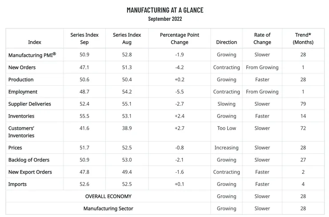The width and height of the screenshot is (329, 217).
Task: Click the "Manufacturing at a Glance" title
Action: pos(164,10)
